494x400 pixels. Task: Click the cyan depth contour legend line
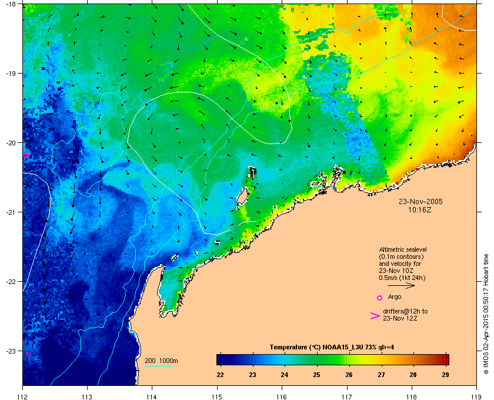158,366
